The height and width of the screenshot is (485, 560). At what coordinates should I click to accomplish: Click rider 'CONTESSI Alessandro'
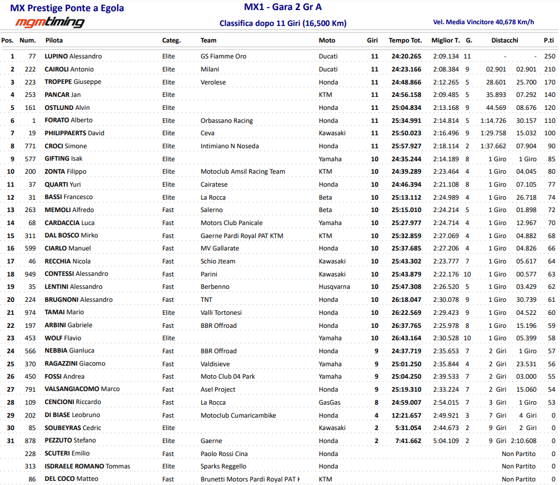click(x=76, y=274)
